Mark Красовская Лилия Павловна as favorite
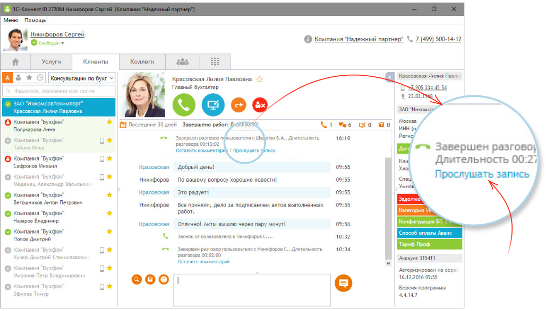 [259, 79]
